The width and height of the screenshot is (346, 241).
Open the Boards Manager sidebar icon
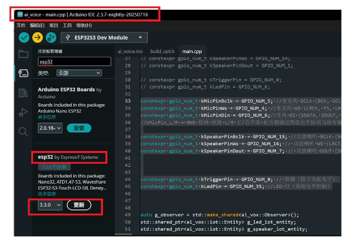[x=23, y=73]
